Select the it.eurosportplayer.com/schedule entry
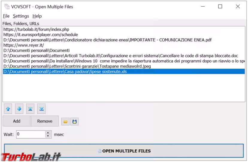This screenshot has width=248, height=162. click(x=124, y=34)
